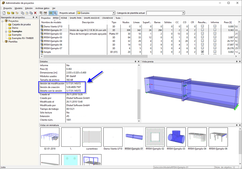Collapse the Proyectos tree root node
242x169 pixels.
3,21
